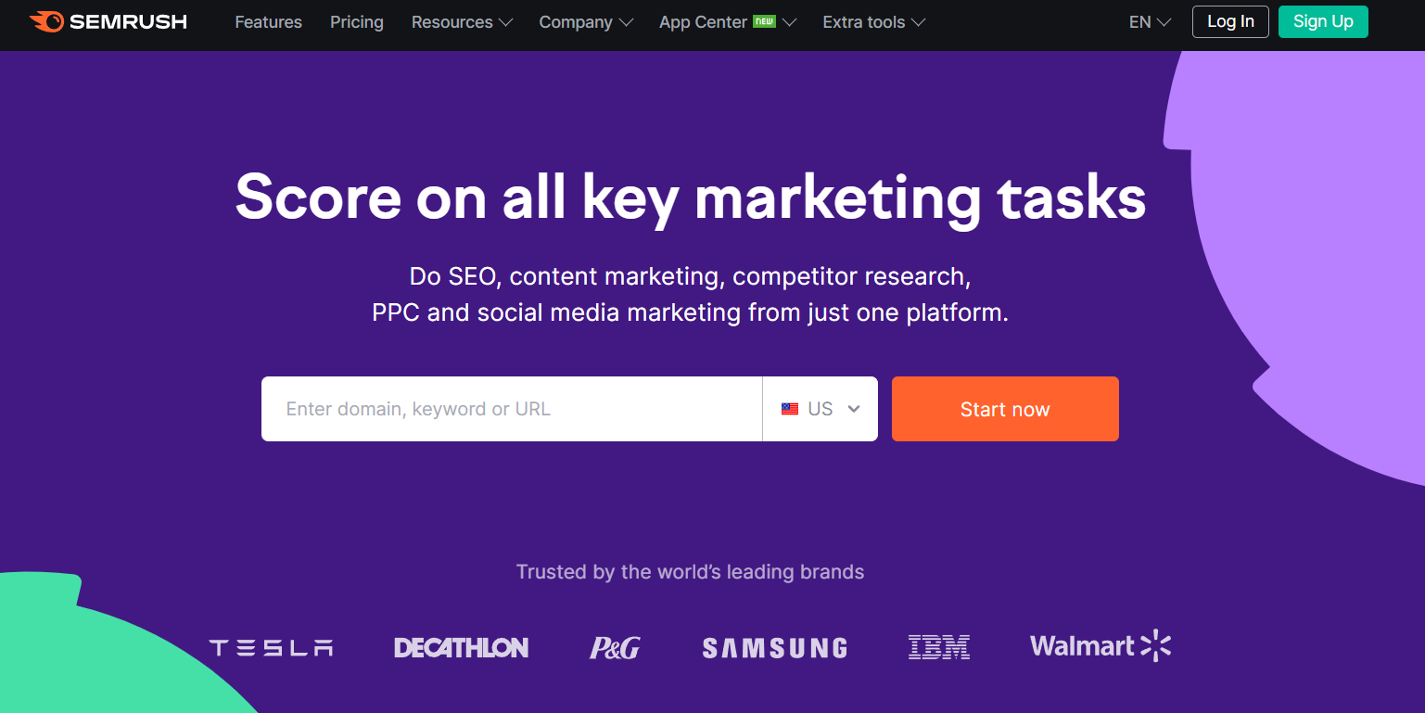Click the Log In button
1425x713 pixels.
(x=1230, y=21)
